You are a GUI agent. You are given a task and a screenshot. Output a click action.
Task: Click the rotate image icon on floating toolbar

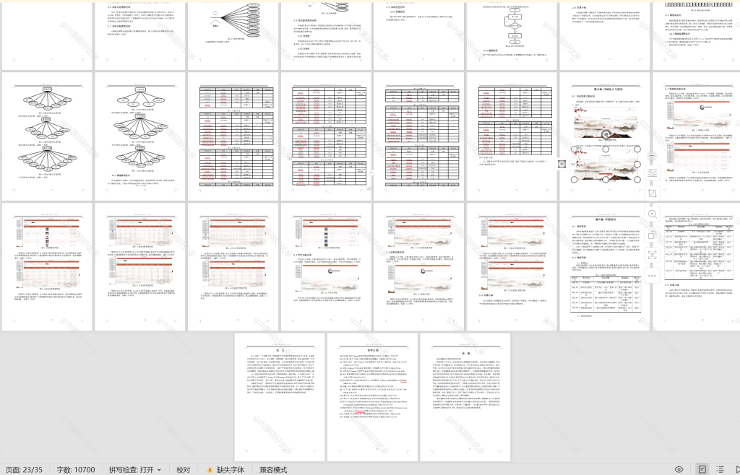pos(653,235)
